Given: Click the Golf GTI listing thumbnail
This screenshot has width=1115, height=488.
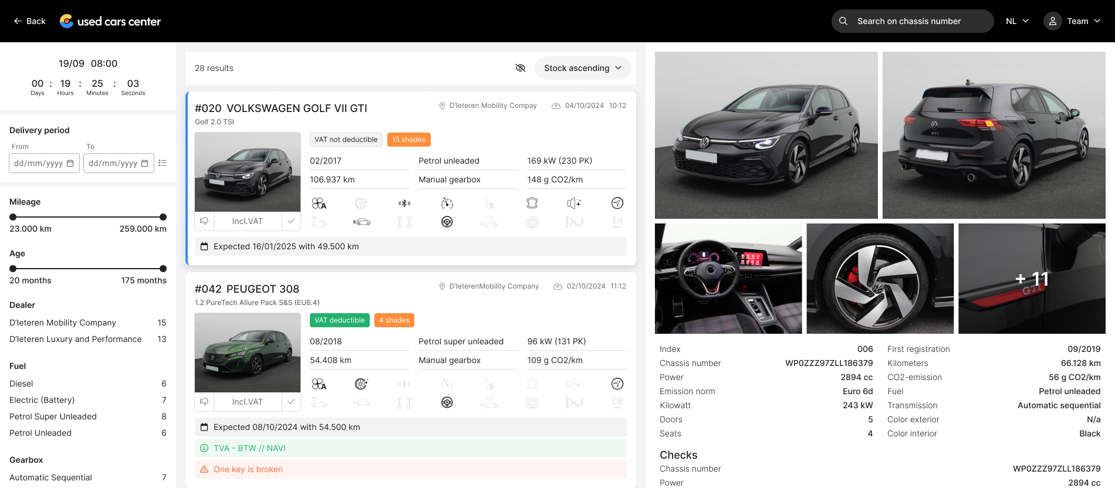Looking at the screenshot, I should [248, 172].
